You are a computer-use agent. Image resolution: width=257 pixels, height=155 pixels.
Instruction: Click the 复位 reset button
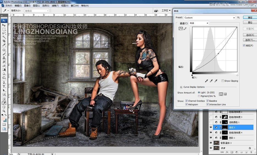[250, 22]
